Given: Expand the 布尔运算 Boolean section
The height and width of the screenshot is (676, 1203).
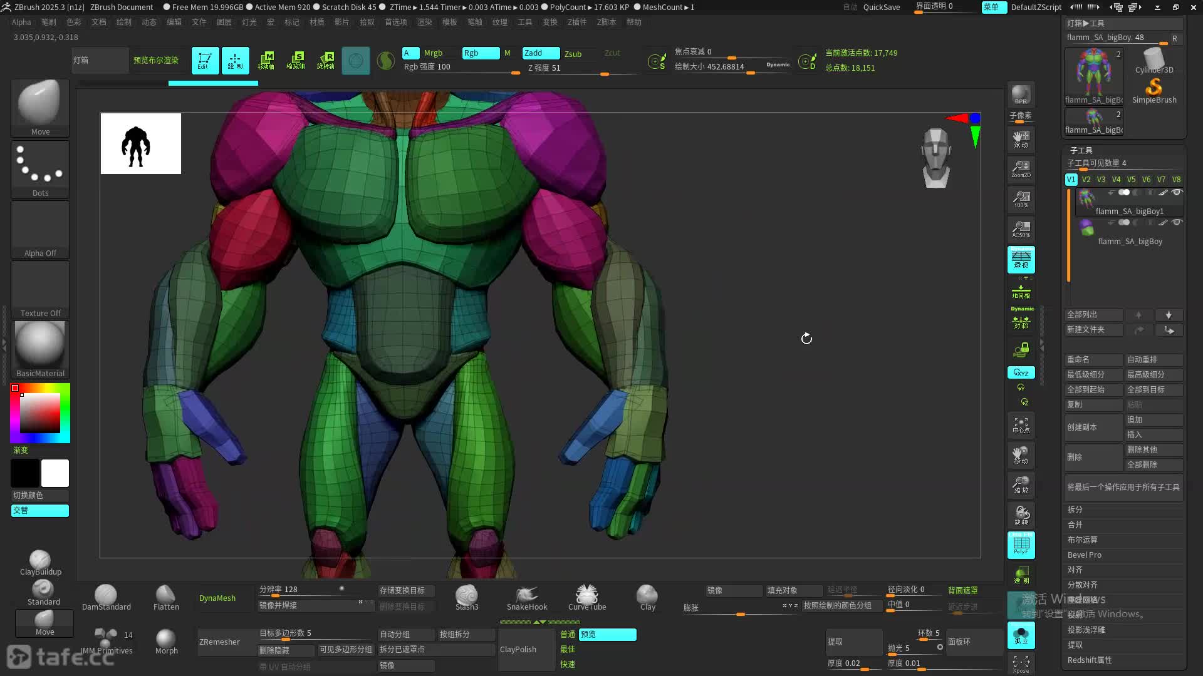Looking at the screenshot, I should pos(1082,540).
